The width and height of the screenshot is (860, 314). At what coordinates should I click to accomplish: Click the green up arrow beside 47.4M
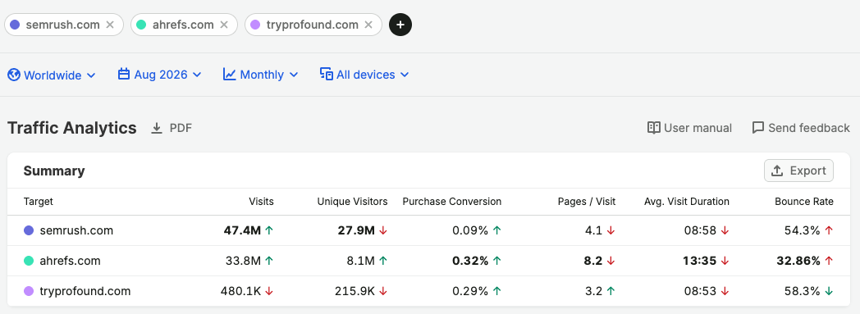269,230
